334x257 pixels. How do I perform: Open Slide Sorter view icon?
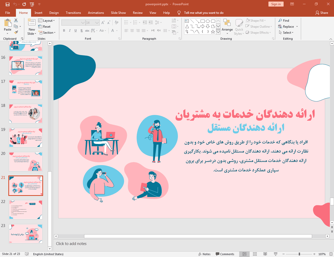(x=255, y=254)
